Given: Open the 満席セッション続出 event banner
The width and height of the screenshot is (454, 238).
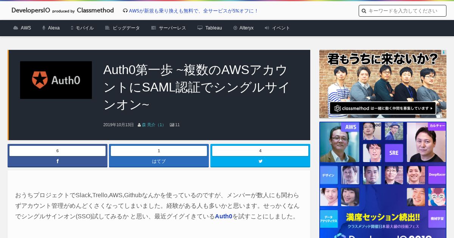Looking at the screenshot, I should click(383, 180).
